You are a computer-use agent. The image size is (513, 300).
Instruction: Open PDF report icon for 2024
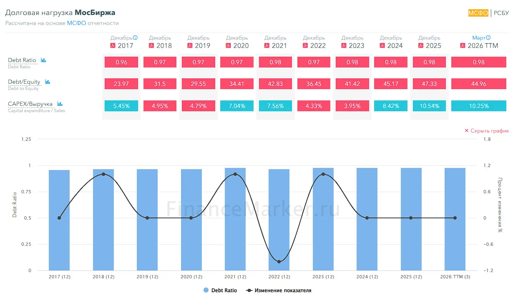pyautogui.click(x=382, y=45)
